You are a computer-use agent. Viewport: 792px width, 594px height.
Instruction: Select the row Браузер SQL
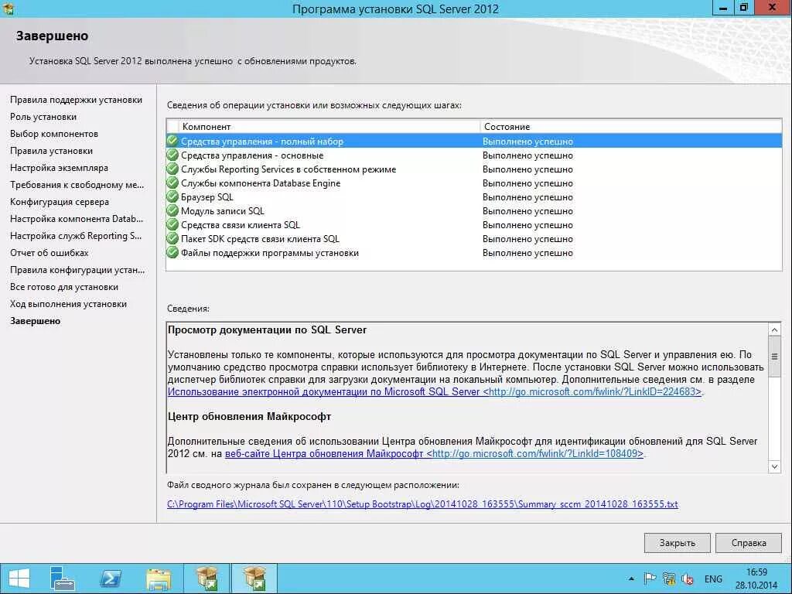coord(474,196)
